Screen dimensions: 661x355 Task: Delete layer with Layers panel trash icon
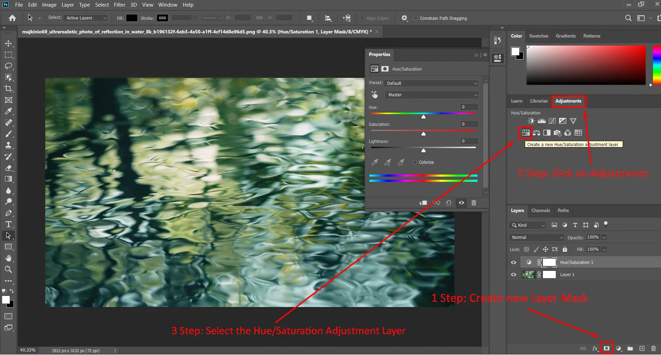click(x=653, y=348)
